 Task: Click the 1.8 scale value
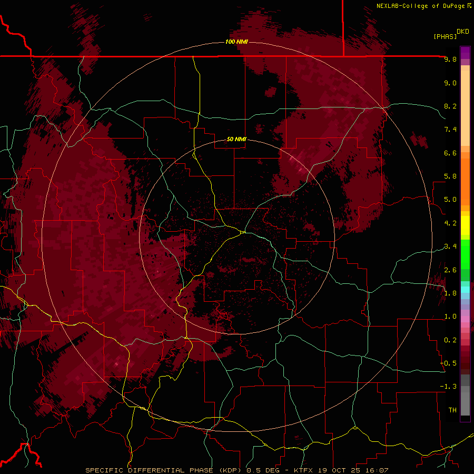pyautogui.click(x=450, y=293)
